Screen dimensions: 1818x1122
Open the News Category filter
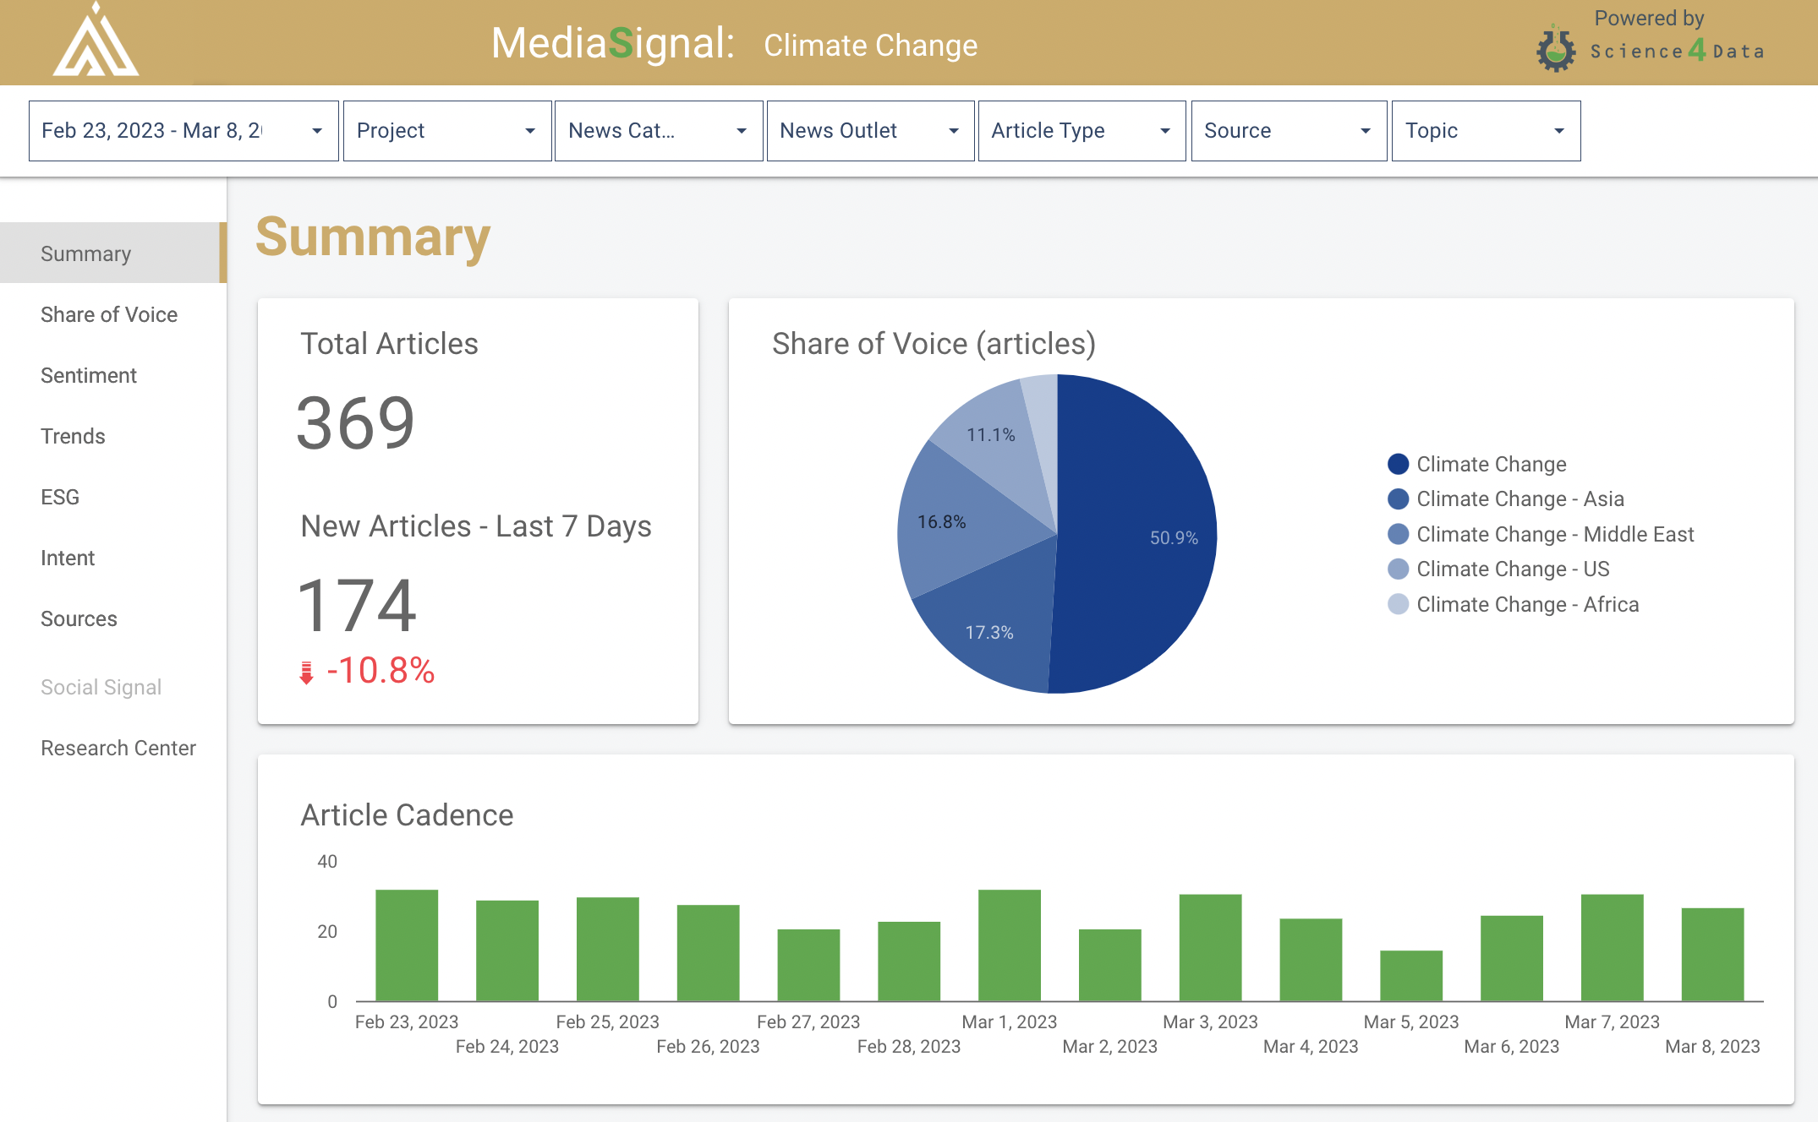(659, 131)
